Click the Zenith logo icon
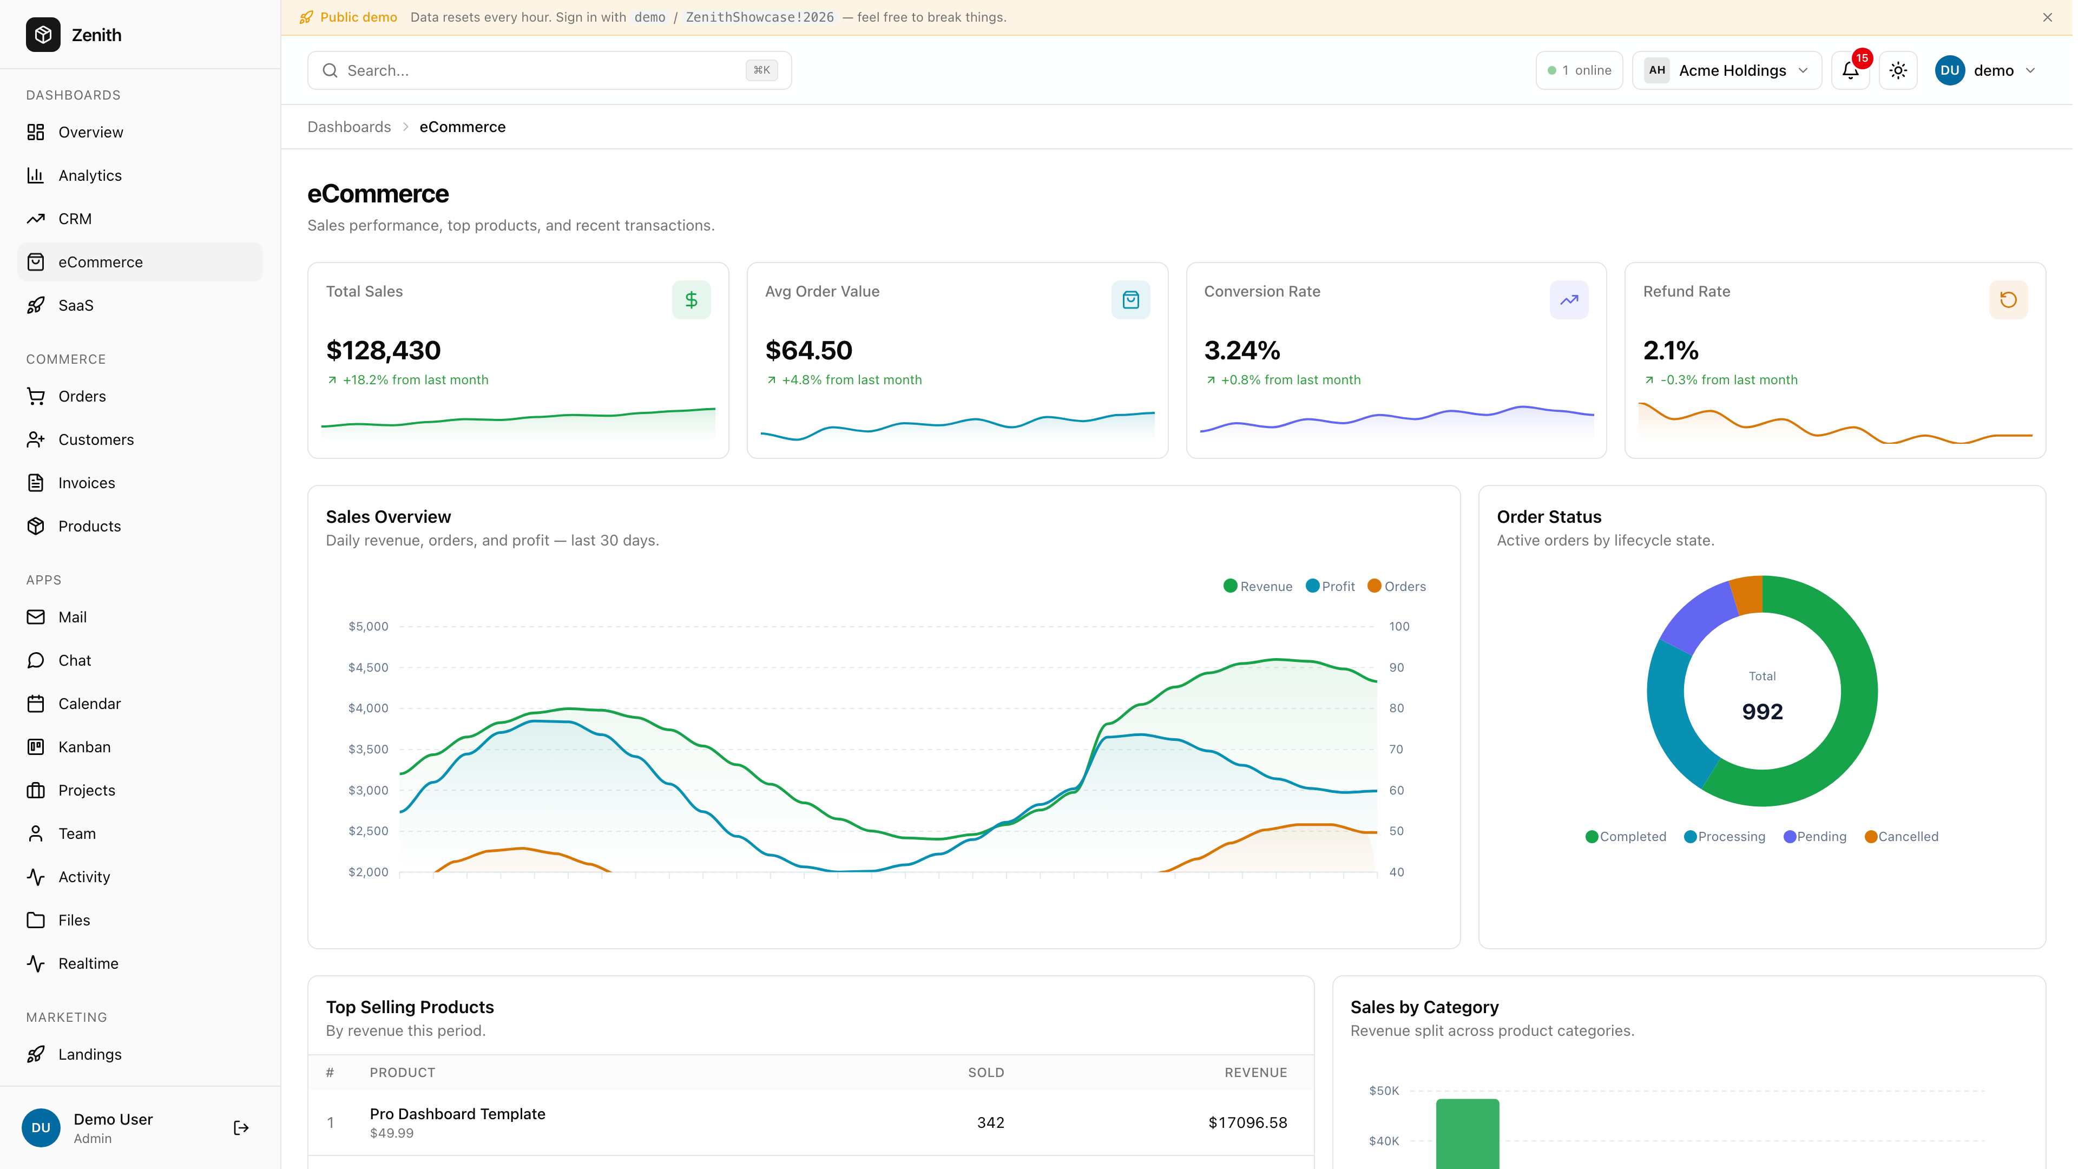2078x1169 pixels. tap(43, 35)
